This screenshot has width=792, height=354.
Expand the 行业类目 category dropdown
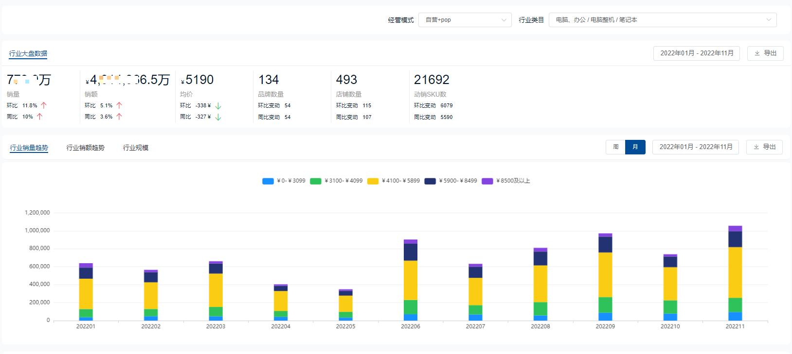662,20
